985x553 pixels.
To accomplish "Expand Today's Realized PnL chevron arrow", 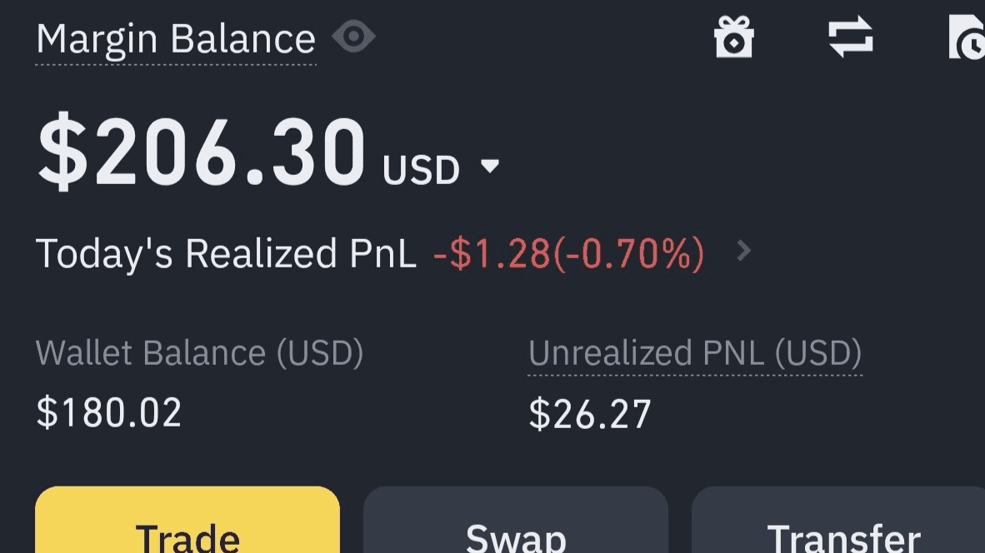I will click(744, 251).
